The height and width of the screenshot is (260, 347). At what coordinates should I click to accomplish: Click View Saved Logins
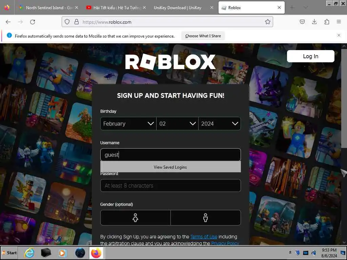click(170, 167)
